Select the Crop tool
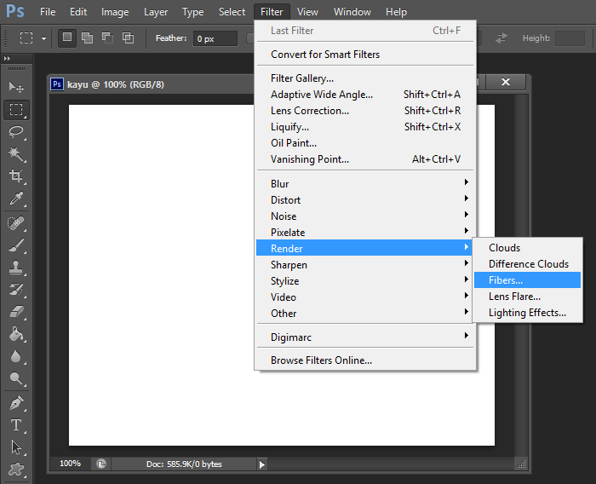596x484 pixels. [x=16, y=176]
